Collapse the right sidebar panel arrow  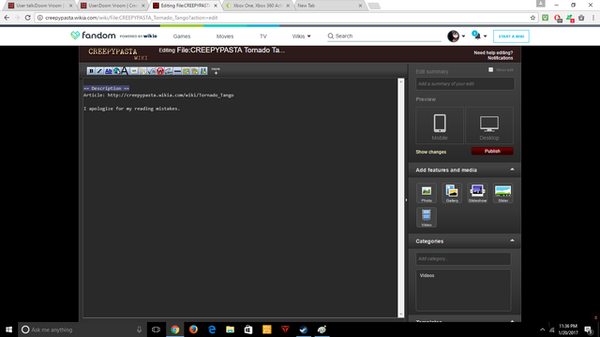[x=406, y=199]
